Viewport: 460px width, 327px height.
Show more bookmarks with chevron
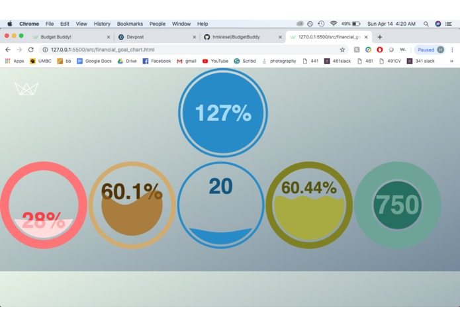[x=451, y=61]
